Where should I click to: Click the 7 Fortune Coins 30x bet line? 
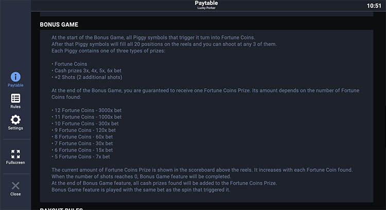pyautogui.click(x=82, y=144)
